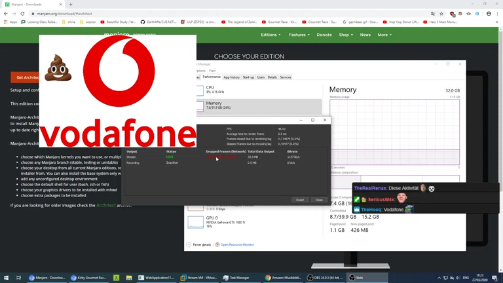
Task: Click the Windows Start button
Action: [6, 278]
